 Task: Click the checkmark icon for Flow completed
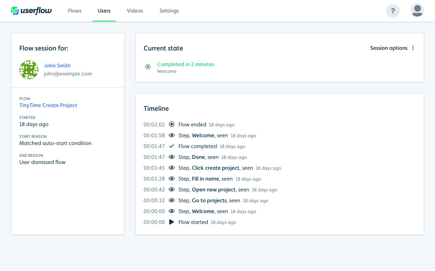tap(172, 146)
